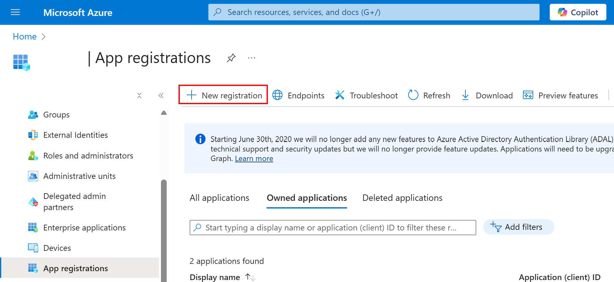Collapse the left sidebar menu
614x282 pixels.
coord(161,95)
